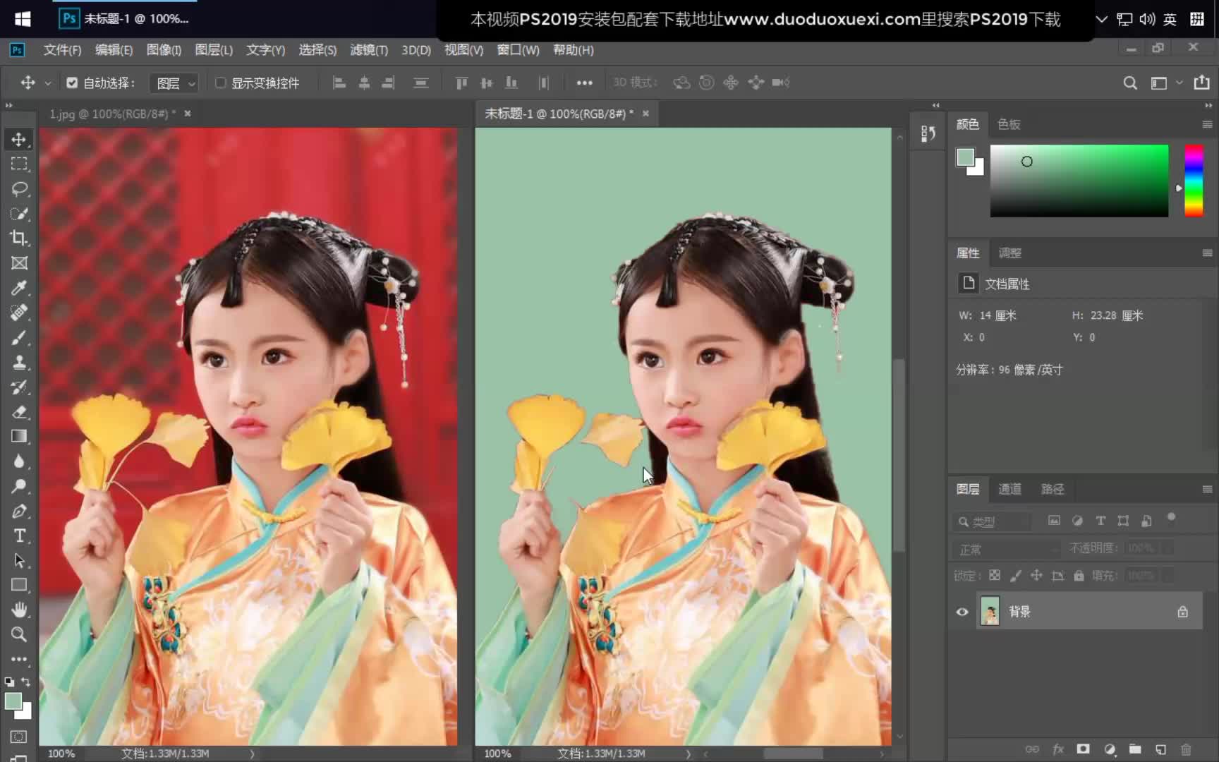
Task: Select the Clone Stamp tool
Action: coord(19,362)
